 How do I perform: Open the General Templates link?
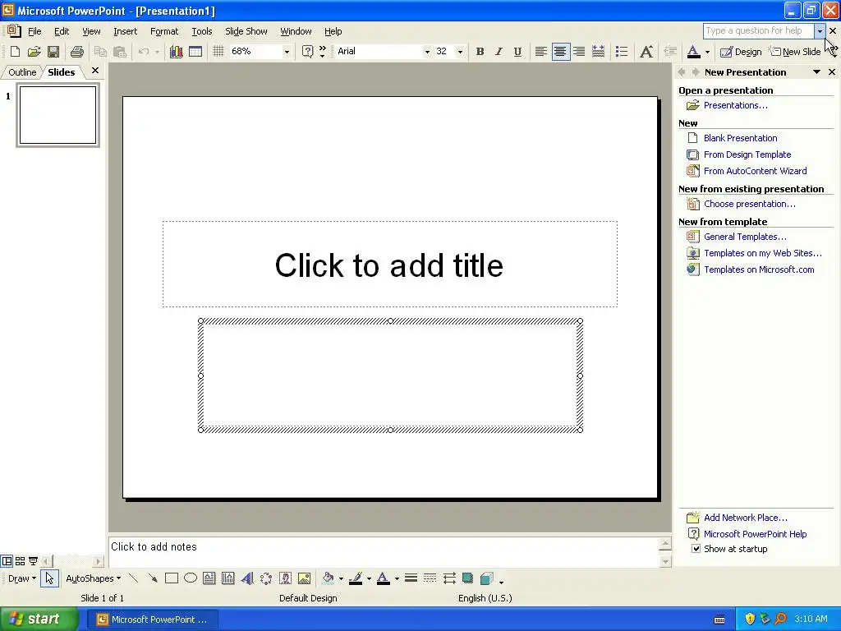coord(745,237)
